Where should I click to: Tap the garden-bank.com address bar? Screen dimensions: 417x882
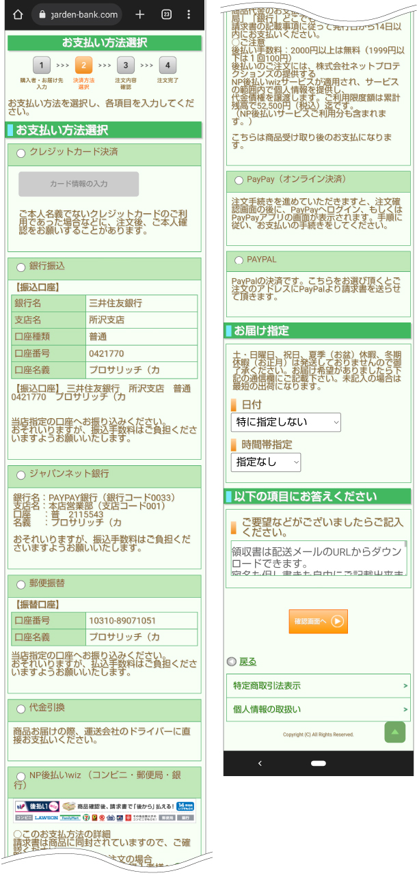[x=78, y=14]
